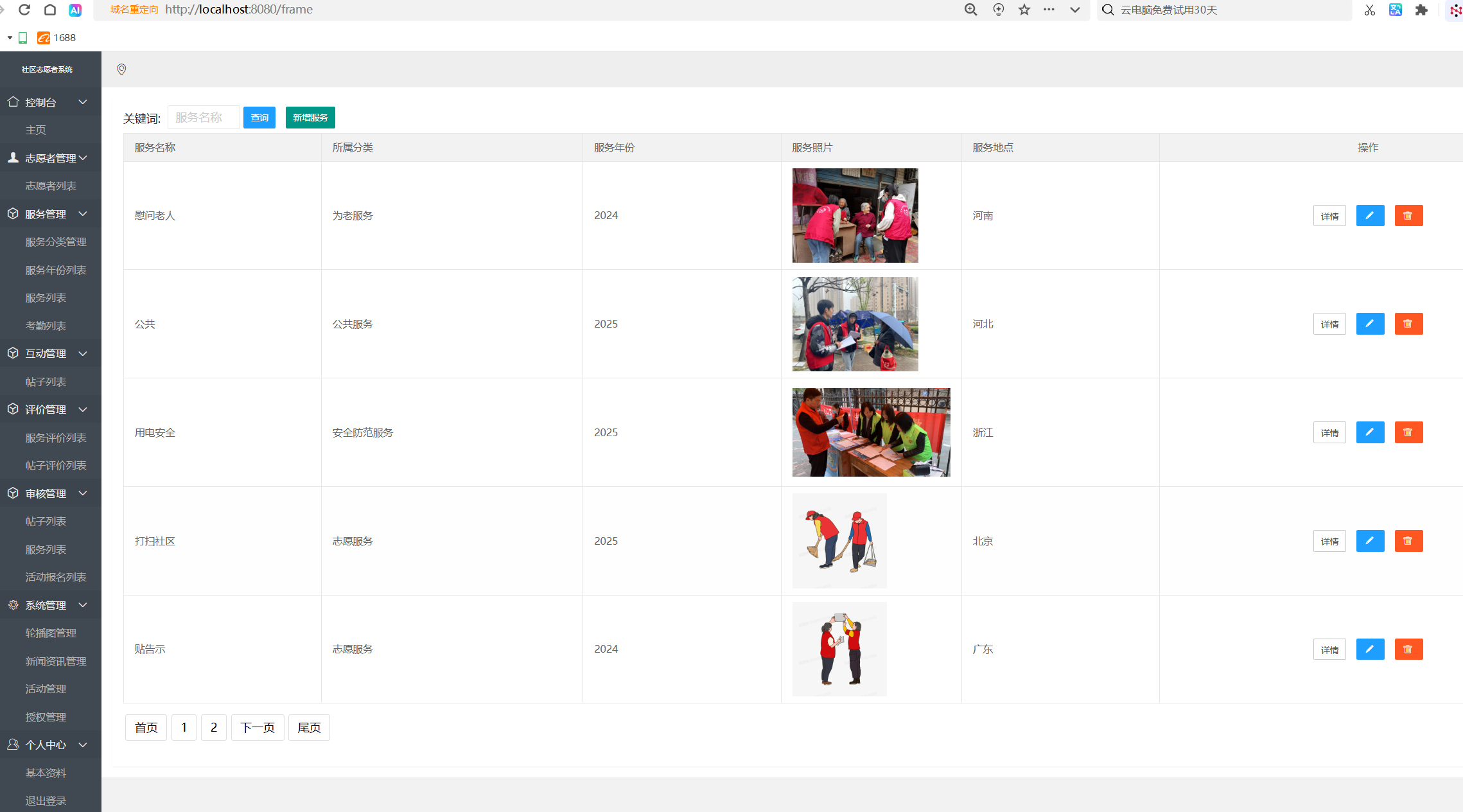Click browser zoom magnifier icon
Viewport: 1463px width, 812px height.
(970, 10)
